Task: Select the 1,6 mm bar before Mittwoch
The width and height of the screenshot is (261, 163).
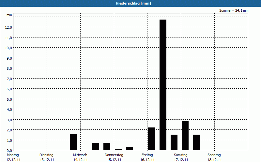Action: pos(73,142)
